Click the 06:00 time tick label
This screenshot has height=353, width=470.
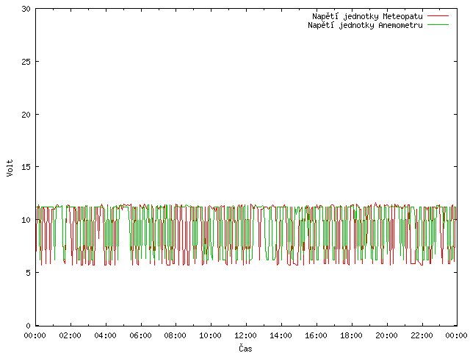click(x=140, y=335)
